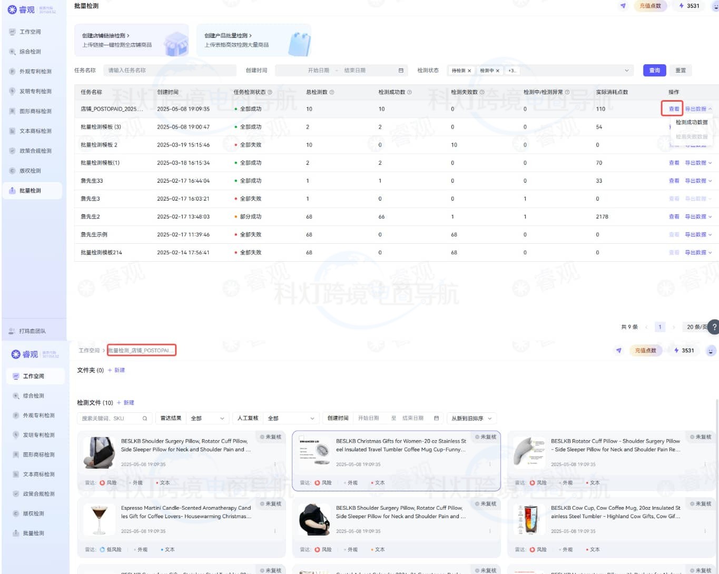
Task: Go to 工作空间 in the breadcrumb
Action: click(x=89, y=351)
